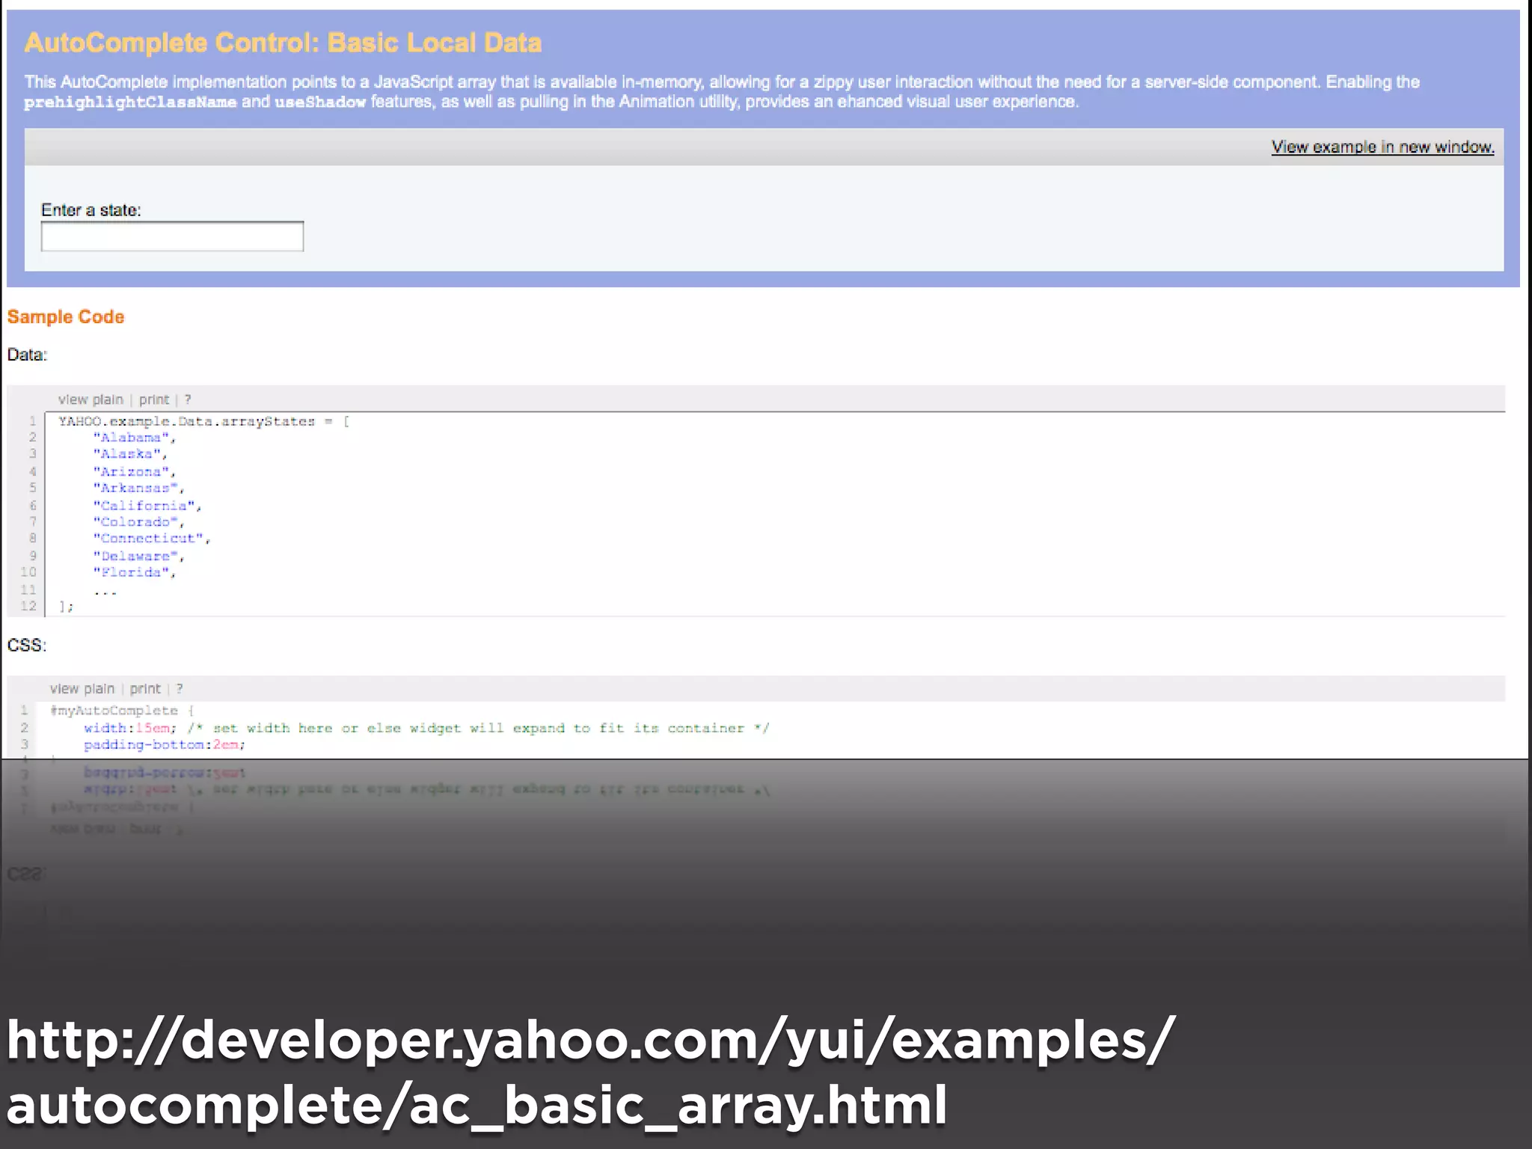Click the '#myAutoComplete {' CSS line
Viewport: 1532px width, 1149px height.
coord(122,711)
